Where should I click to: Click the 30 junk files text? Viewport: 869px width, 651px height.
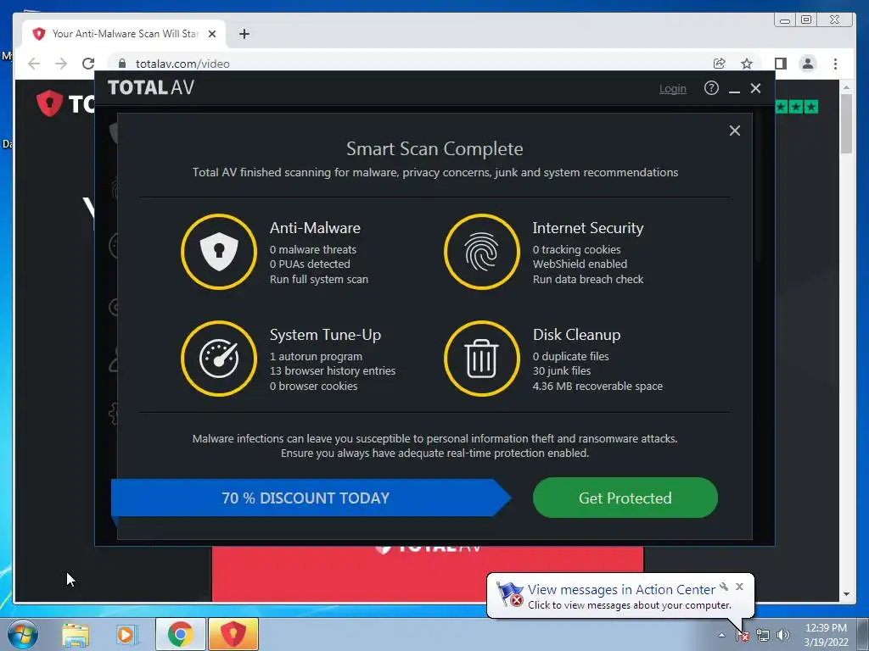tap(562, 371)
